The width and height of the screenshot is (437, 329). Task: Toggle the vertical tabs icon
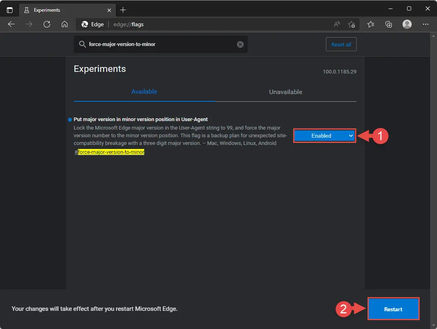point(10,10)
